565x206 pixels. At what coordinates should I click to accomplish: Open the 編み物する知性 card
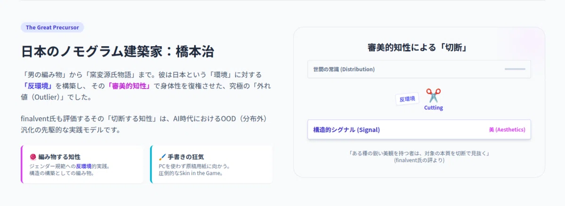coord(82,164)
